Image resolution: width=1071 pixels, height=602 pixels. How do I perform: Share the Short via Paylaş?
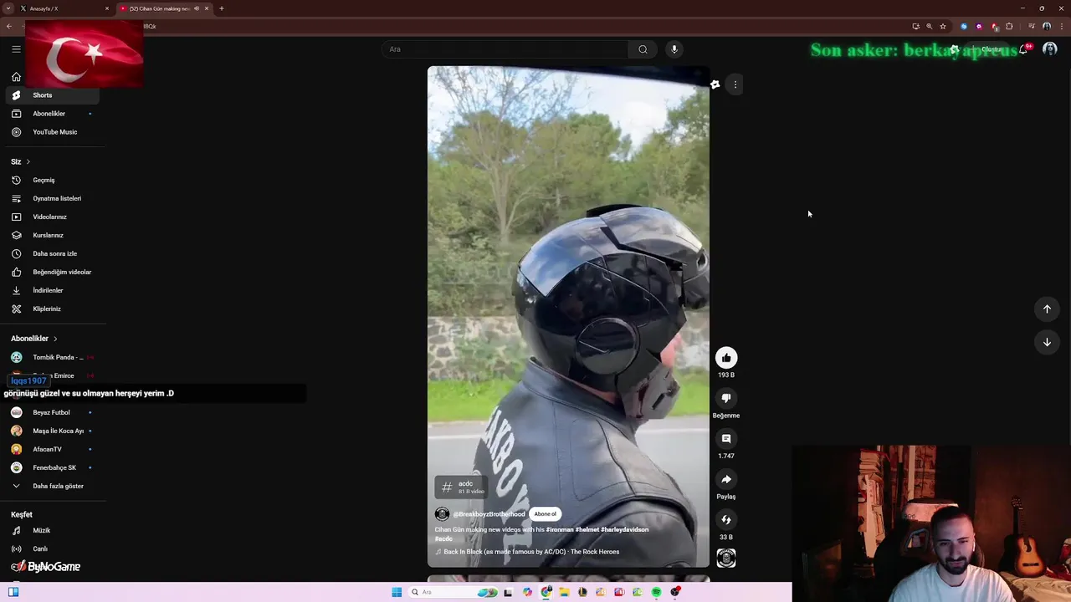tap(726, 479)
